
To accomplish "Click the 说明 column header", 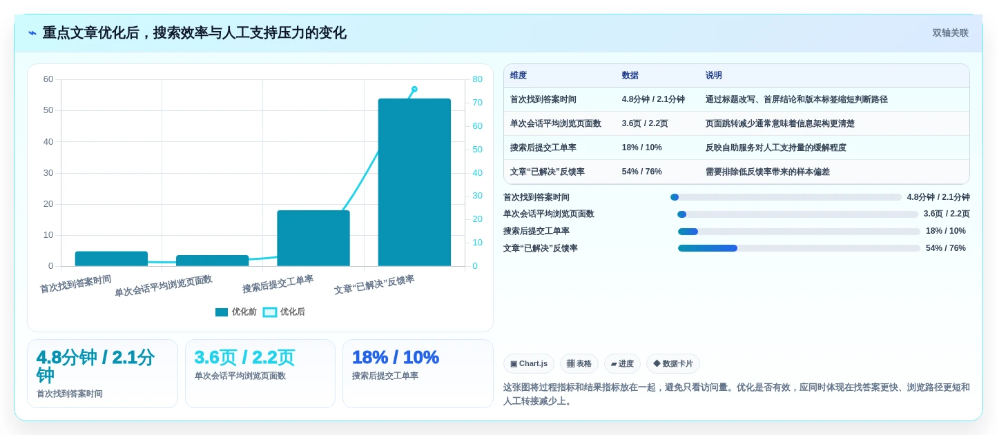I will point(714,76).
